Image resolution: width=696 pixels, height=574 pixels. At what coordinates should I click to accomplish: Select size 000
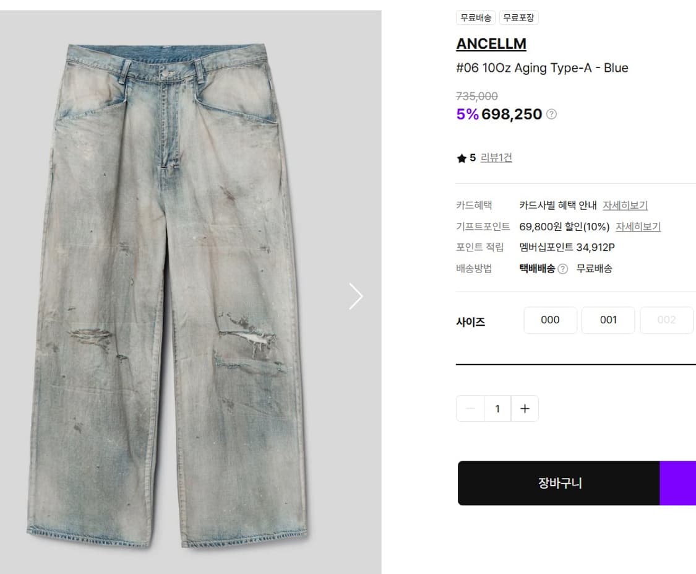(550, 320)
